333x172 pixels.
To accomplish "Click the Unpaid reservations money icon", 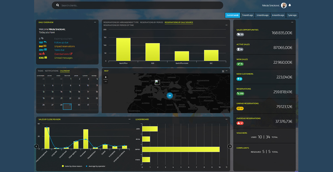I will click(x=45, y=46).
